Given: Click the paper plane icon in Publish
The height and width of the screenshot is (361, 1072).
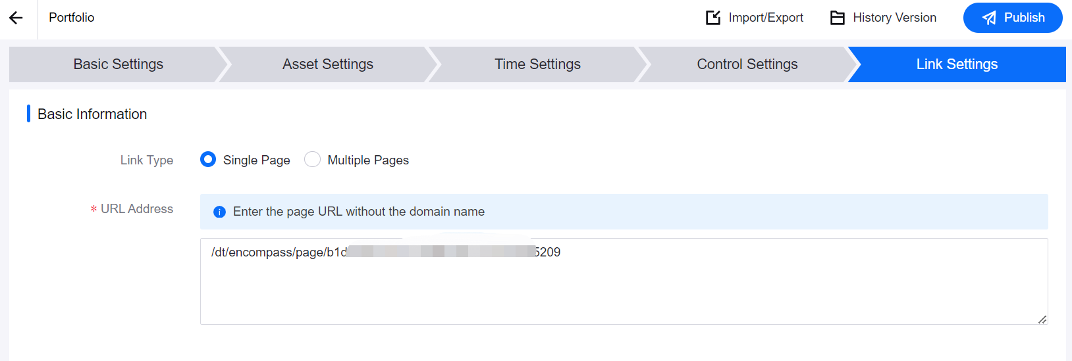Looking at the screenshot, I should click(989, 18).
